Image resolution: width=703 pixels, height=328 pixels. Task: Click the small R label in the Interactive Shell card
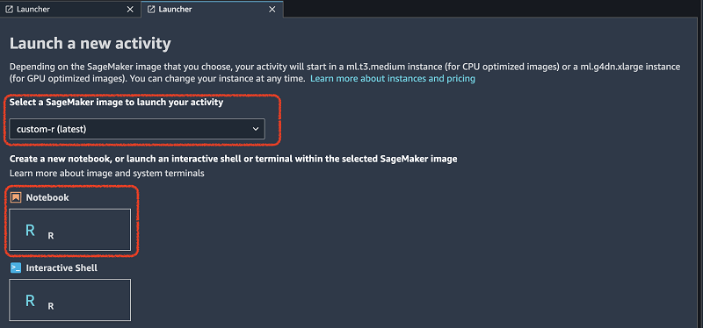[x=51, y=307]
